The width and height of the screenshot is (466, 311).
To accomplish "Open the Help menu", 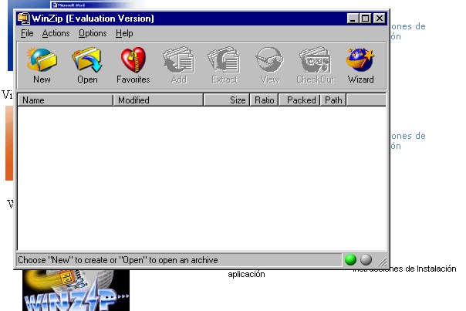I will [x=124, y=33].
